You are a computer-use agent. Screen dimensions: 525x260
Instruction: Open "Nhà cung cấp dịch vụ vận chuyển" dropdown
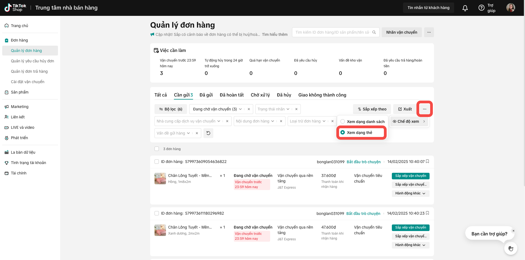pos(188,121)
